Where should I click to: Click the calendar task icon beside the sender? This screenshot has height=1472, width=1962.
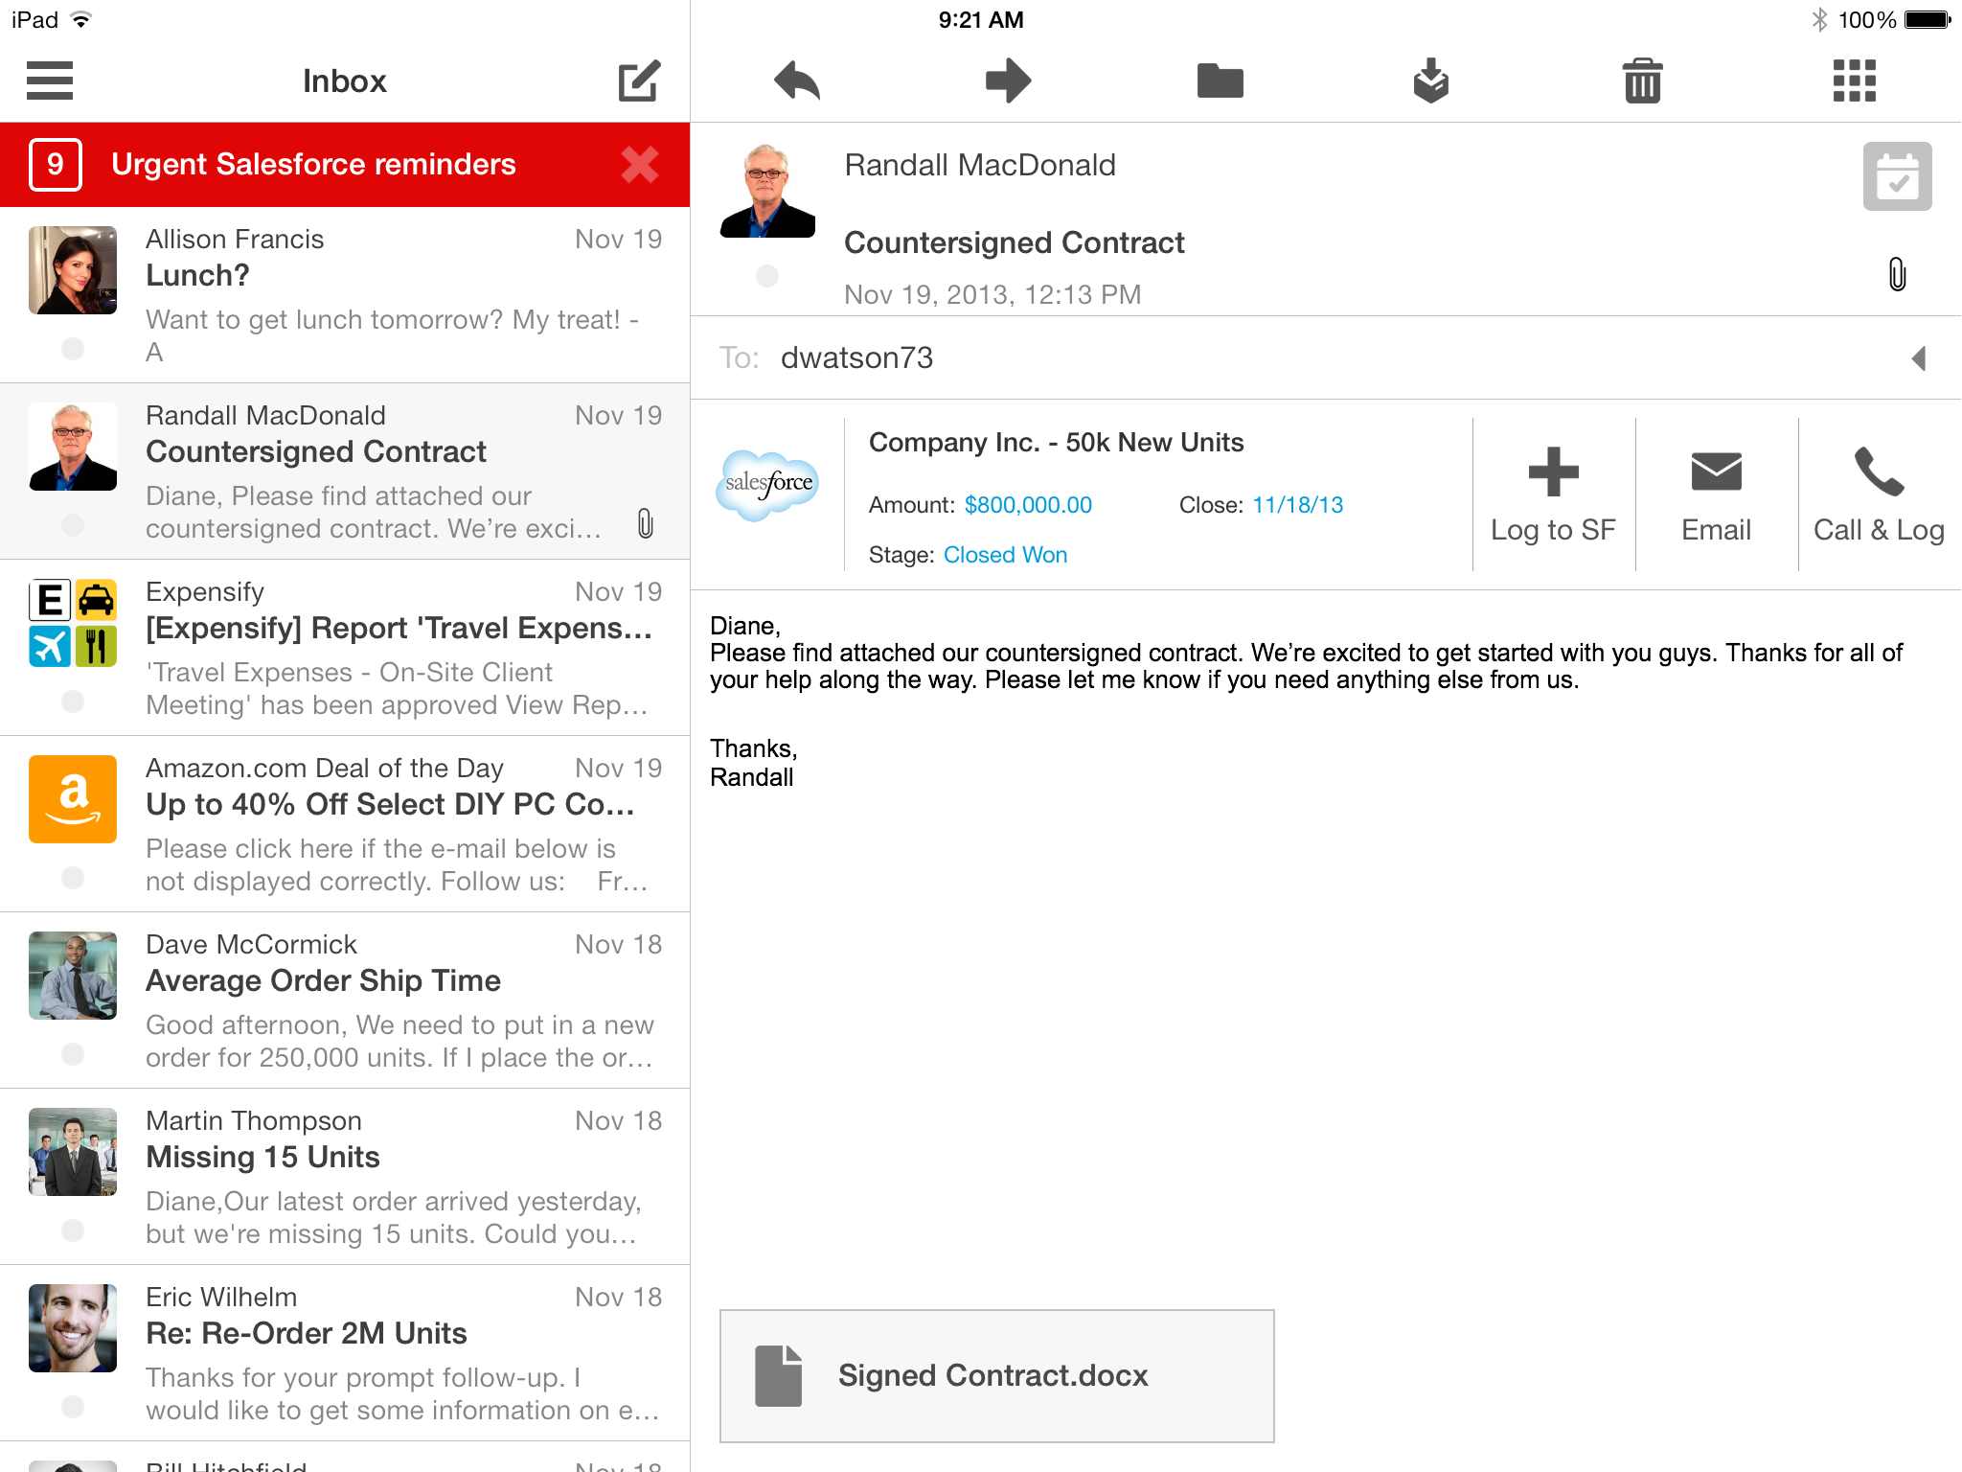click(1896, 176)
